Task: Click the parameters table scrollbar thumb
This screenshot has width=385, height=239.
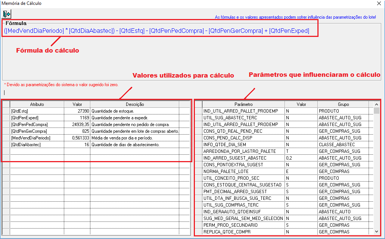Action: click(x=376, y=111)
